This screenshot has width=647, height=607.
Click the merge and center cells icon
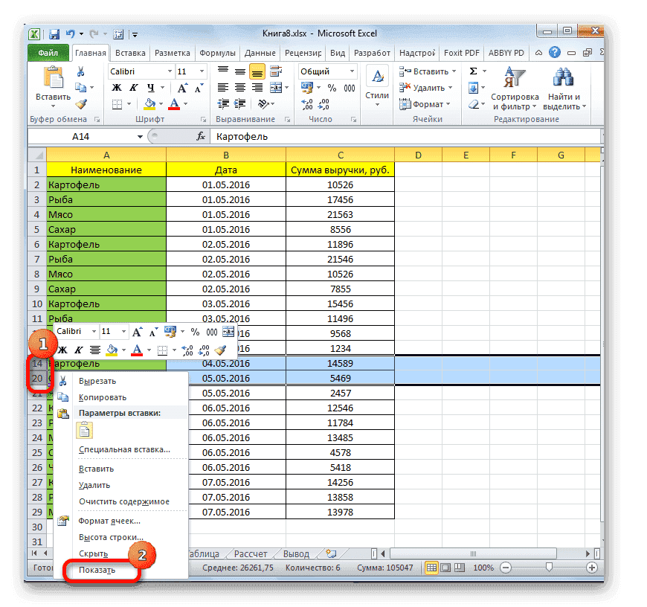click(x=276, y=89)
